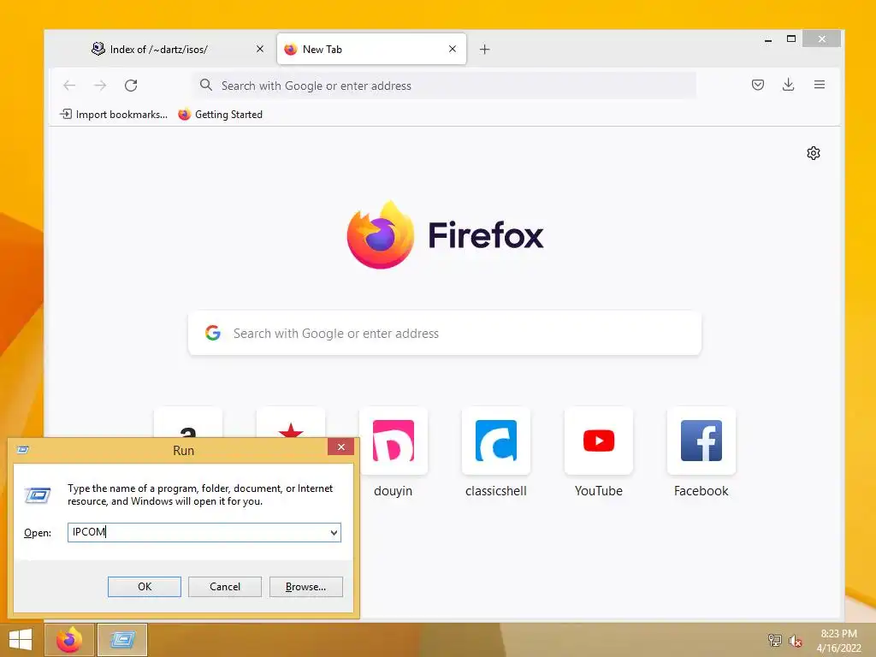Screen dimensions: 876x657
Task: Close the Index of /~dartz/isos/ tab
Action: click(x=260, y=49)
